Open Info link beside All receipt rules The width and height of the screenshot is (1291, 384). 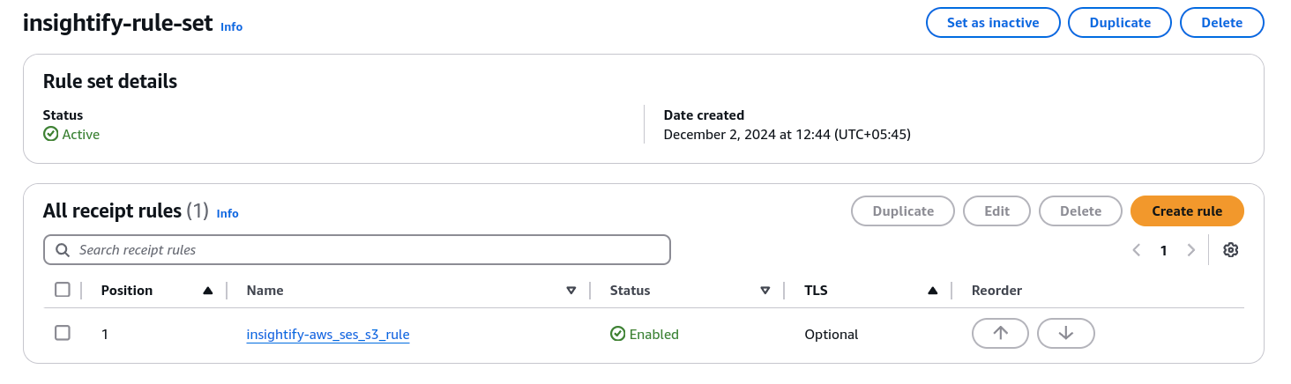click(x=228, y=213)
